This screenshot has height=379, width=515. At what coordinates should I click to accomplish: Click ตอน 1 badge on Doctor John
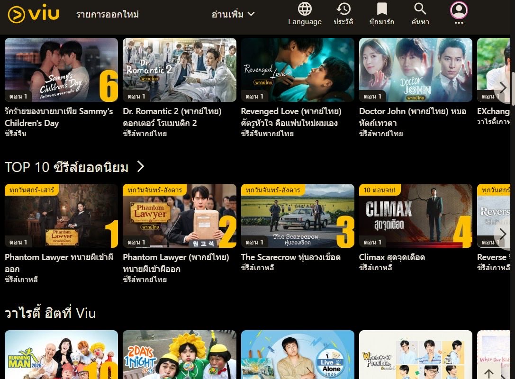point(372,96)
